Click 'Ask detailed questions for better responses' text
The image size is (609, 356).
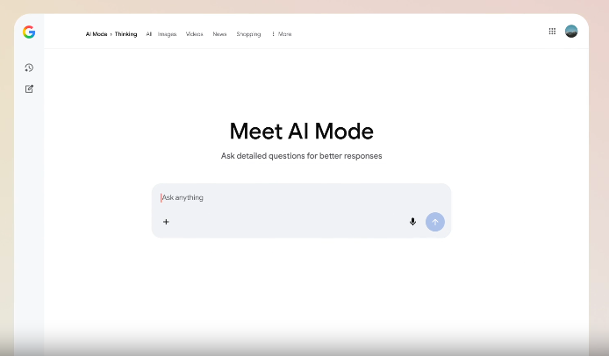pos(301,156)
